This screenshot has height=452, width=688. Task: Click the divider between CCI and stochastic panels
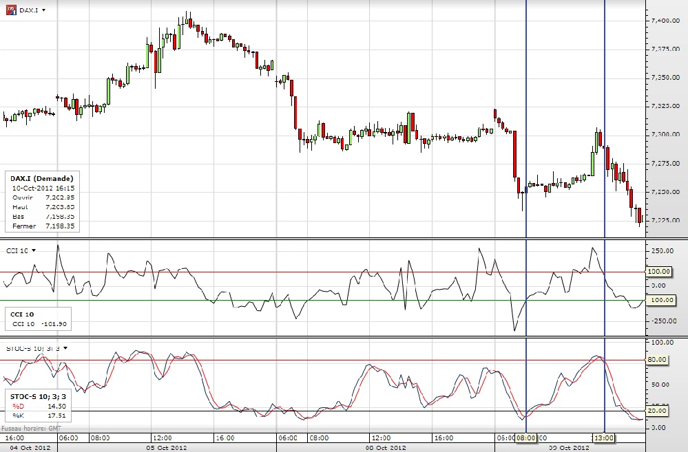(x=324, y=337)
